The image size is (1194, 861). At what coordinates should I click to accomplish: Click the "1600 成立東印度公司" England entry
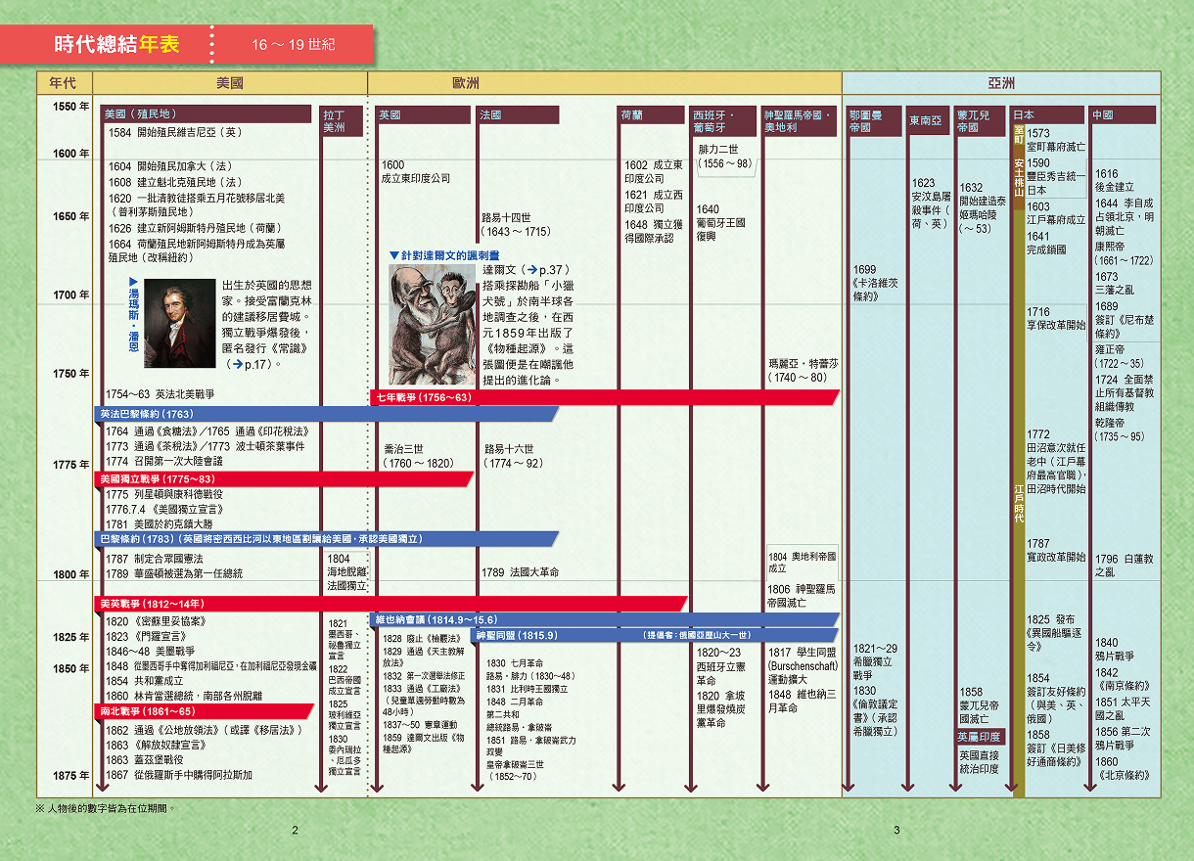coord(416,171)
